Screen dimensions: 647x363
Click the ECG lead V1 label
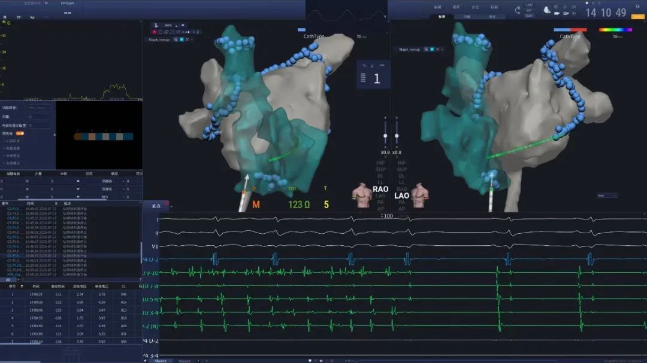click(x=155, y=246)
